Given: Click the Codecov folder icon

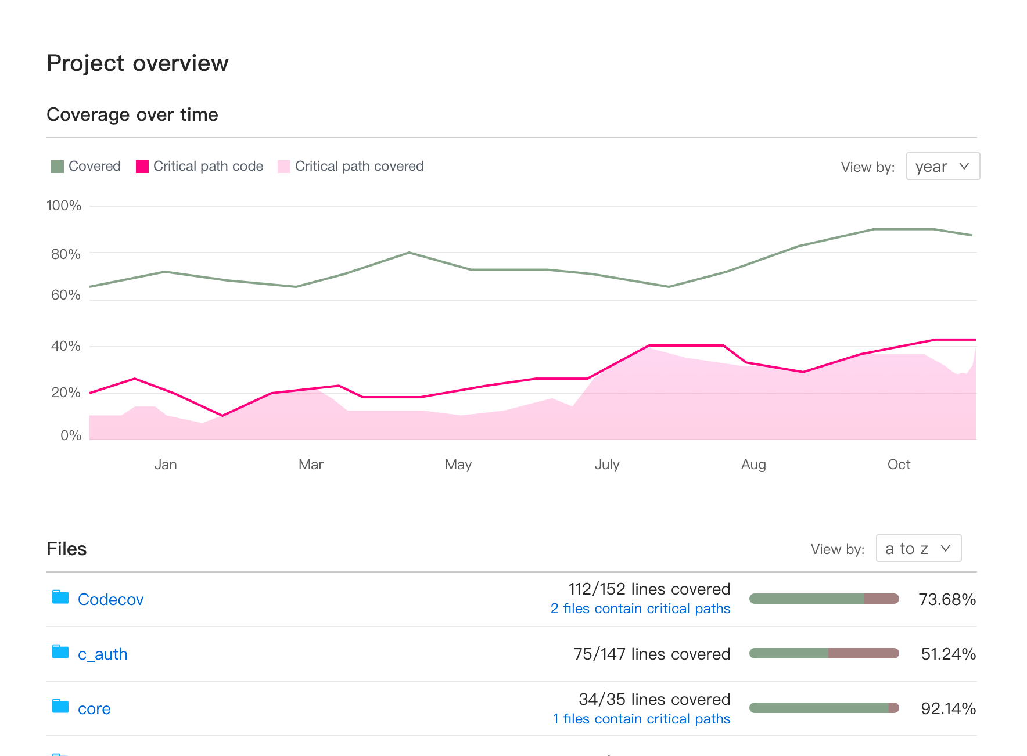Looking at the screenshot, I should (60, 597).
